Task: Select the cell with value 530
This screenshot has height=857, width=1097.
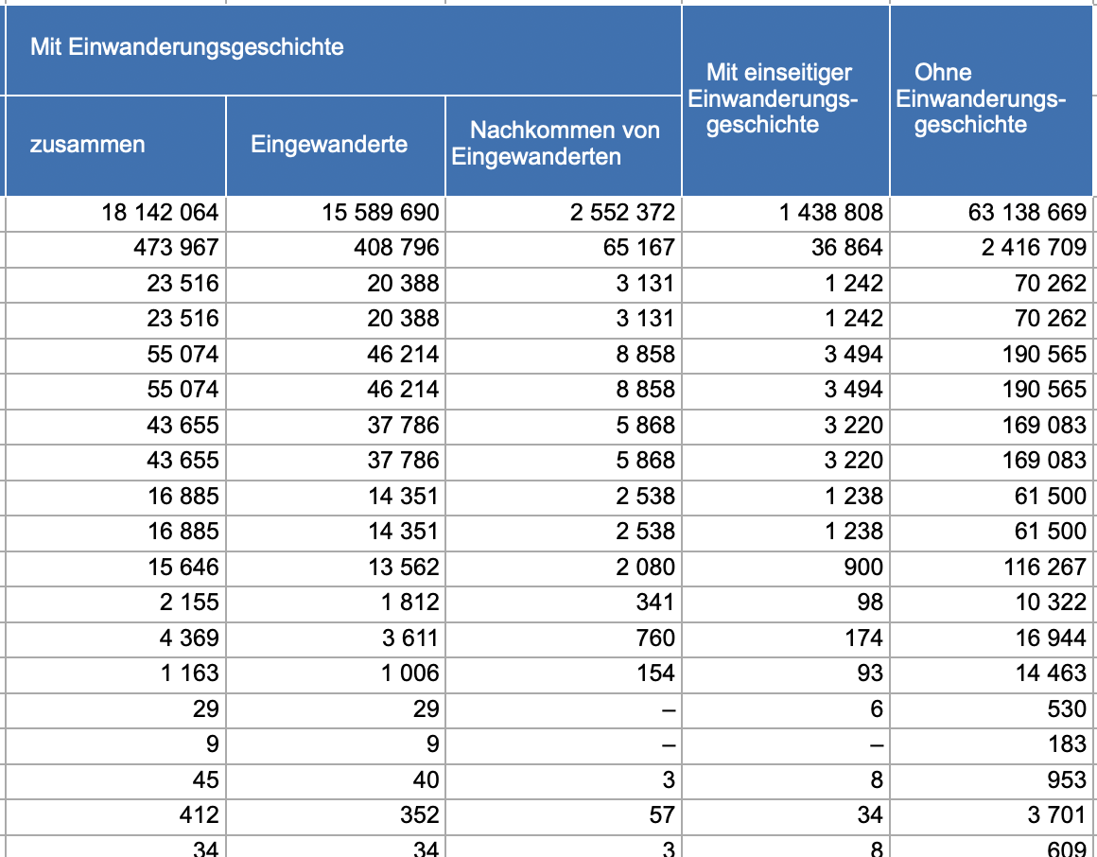Action: [x=991, y=710]
